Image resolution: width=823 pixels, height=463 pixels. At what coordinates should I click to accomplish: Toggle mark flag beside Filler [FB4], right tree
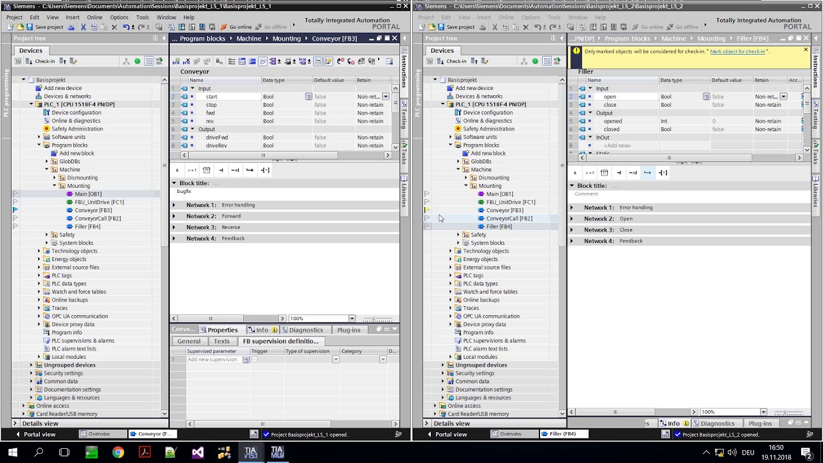(x=427, y=226)
